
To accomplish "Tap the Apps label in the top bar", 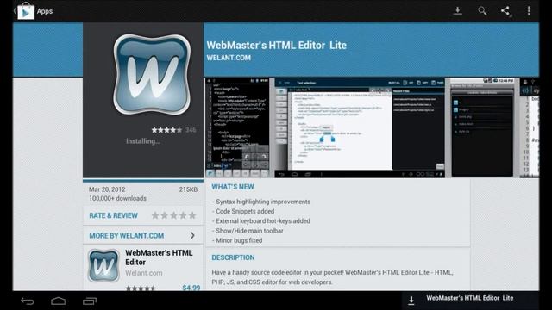I will pos(45,11).
